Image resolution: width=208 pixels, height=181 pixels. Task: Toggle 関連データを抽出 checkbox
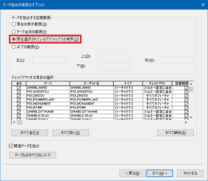pos(11,146)
